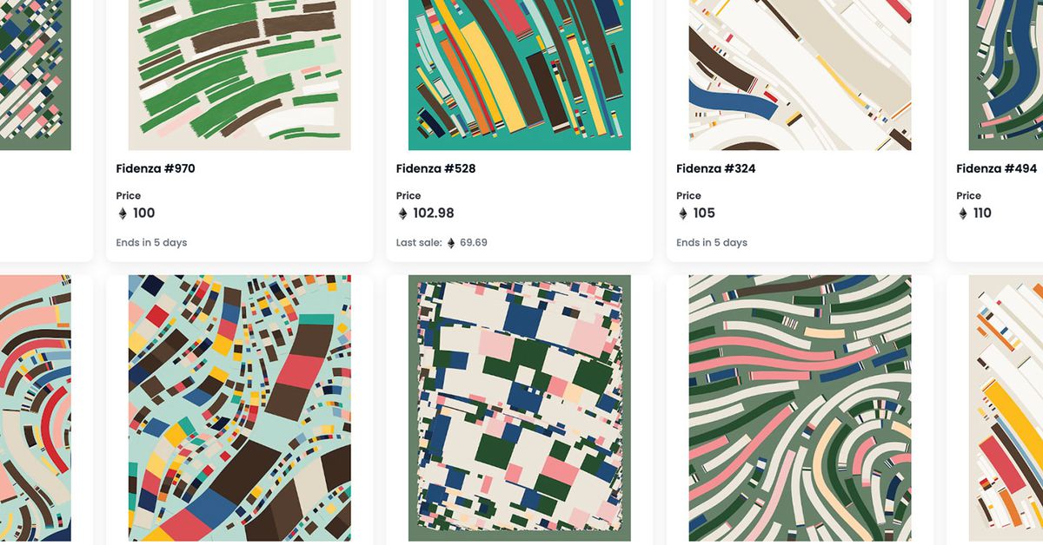Select the teal background Fidenza #528 artwork
Image resolution: width=1043 pixels, height=545 pixels.
520,75
